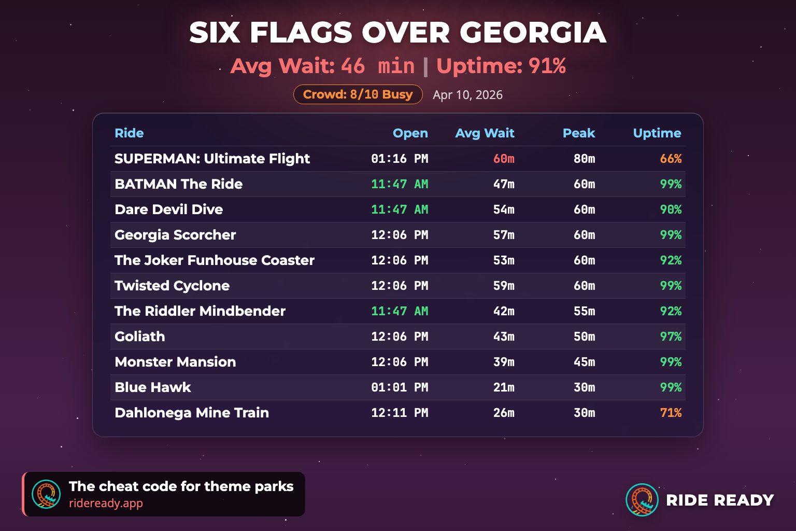Image resolution: width=796 pixels, height=531 pixels.
Task: Click the SIX FLAGS OVER GEORGIA title
Action: pyautogui.click(x=398, y=33)
